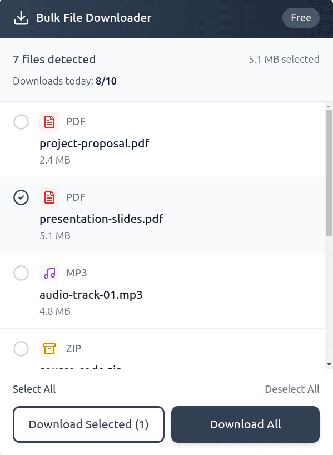The image size is (333, 455).
Task: Click the PDF icon for presentation-slides.pdf
Action: (x=49, y=196)
